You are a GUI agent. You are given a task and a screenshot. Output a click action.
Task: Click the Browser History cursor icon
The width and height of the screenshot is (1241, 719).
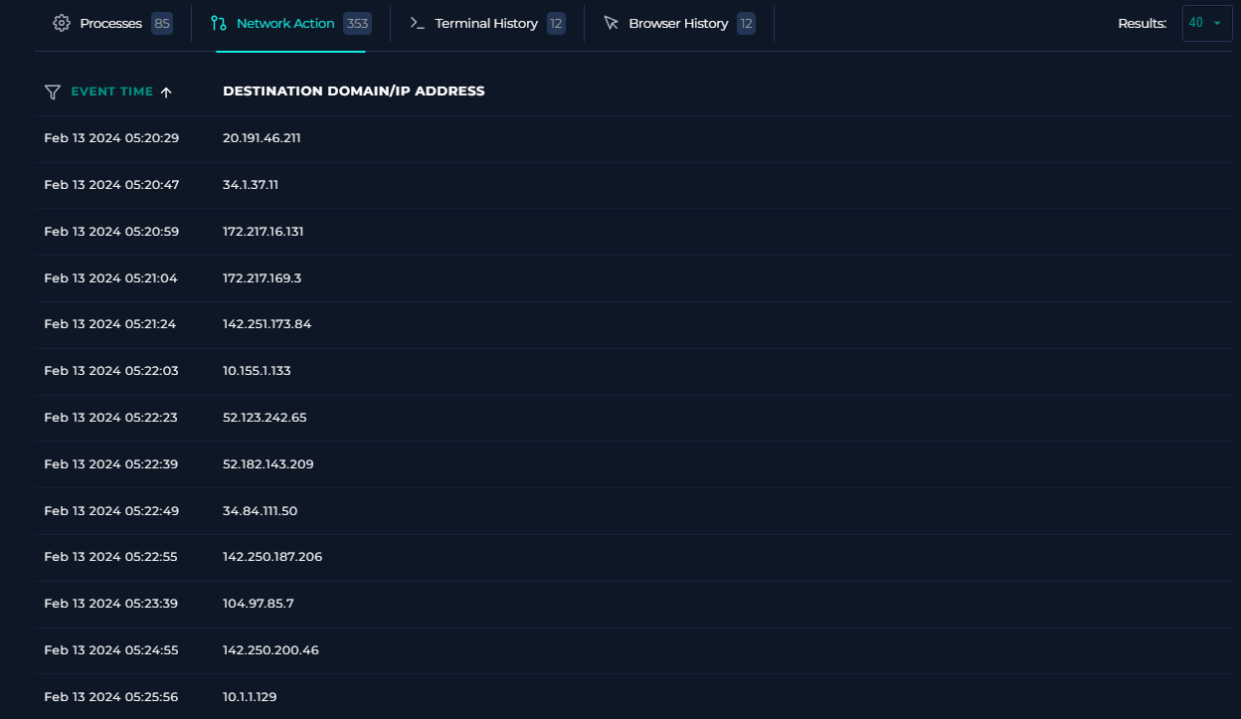[611, 23]
